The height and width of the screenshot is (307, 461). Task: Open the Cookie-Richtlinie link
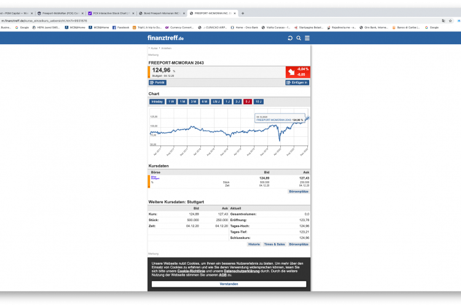[x=191, y=271]
